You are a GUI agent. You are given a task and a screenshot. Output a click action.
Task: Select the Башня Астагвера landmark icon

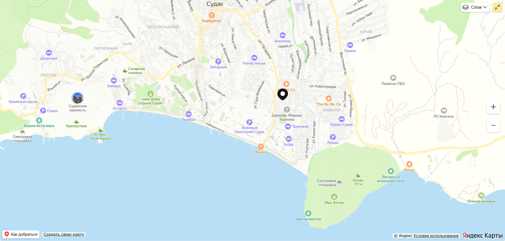tap(39, 120)
